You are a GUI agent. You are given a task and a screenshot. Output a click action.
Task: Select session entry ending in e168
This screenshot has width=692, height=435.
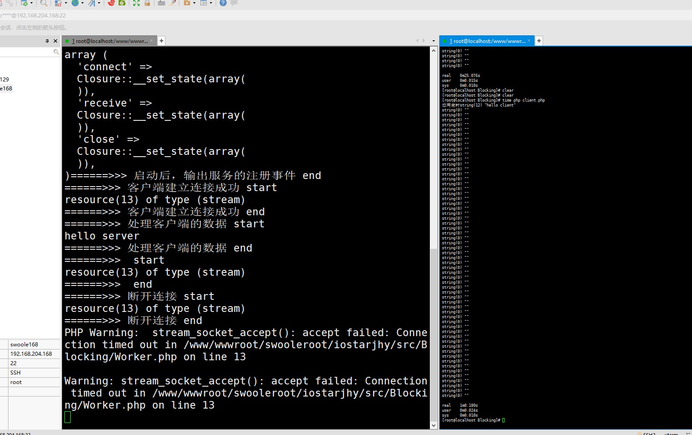(6, 89)
